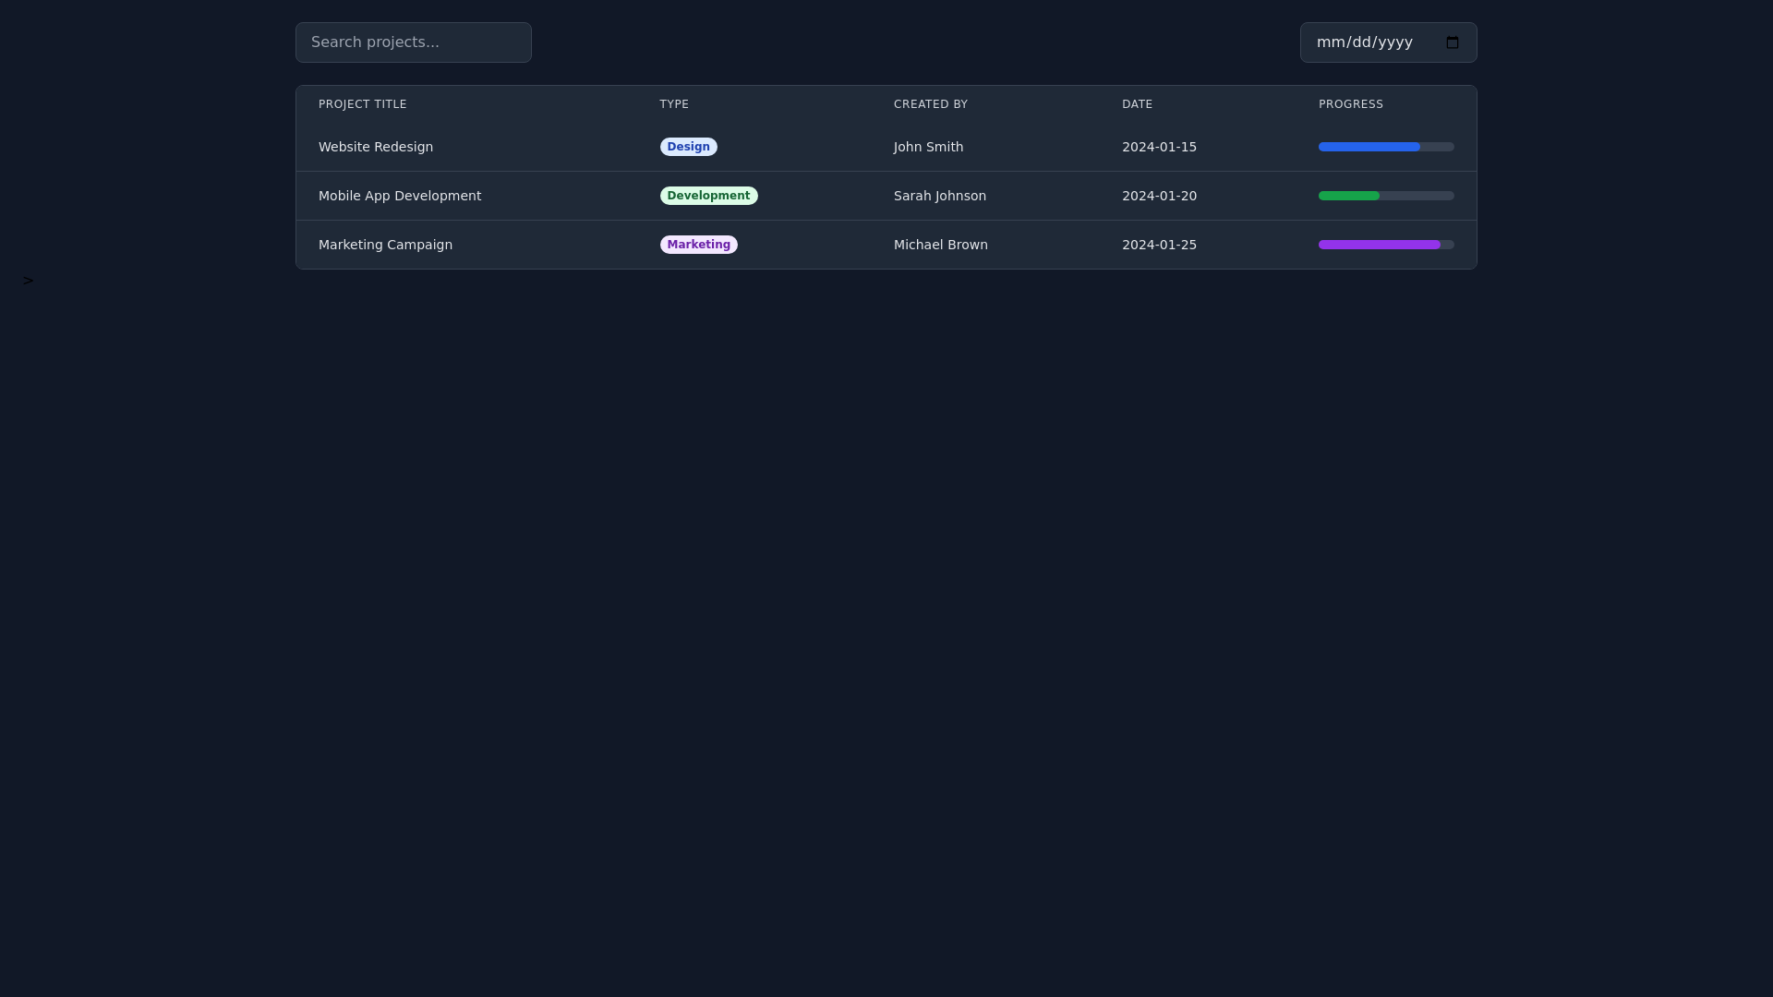Screen dimensions: 1773x997
Task: Sort by the TYPE column header
Action: pos(674,103)
